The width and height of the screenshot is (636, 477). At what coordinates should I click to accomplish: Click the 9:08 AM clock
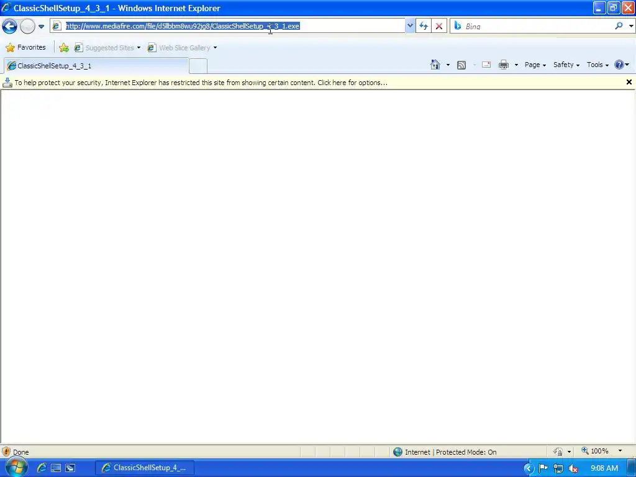tap(604, 468)
